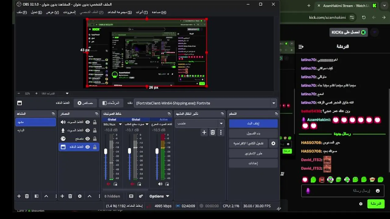Screen dimensions: 390x219
Task: Unmute the Mic/Aux channel
Action: 108,184
